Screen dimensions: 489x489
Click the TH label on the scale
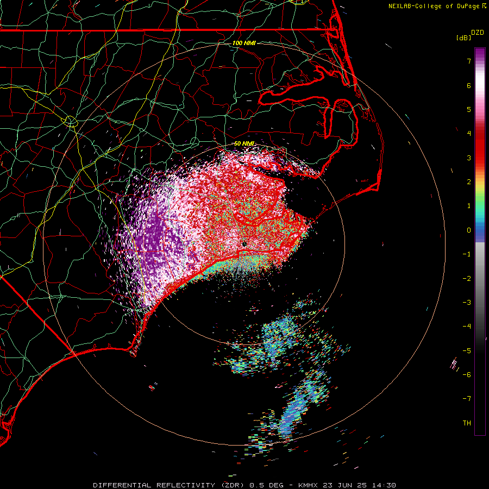(467, 423)
